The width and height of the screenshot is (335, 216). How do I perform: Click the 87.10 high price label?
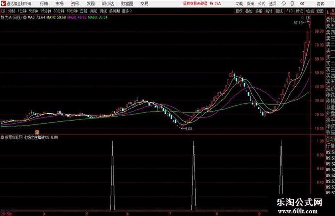pos(298,23)
